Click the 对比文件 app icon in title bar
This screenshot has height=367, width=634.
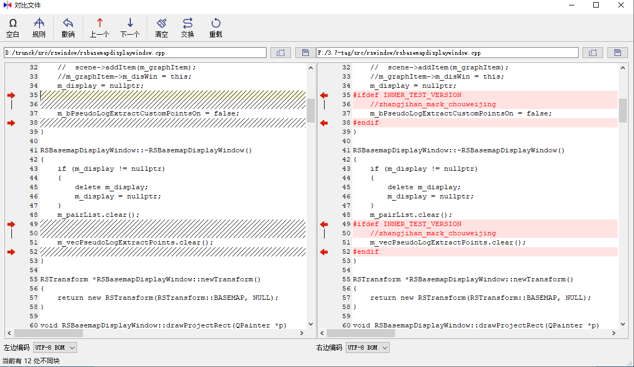(7, 5)
